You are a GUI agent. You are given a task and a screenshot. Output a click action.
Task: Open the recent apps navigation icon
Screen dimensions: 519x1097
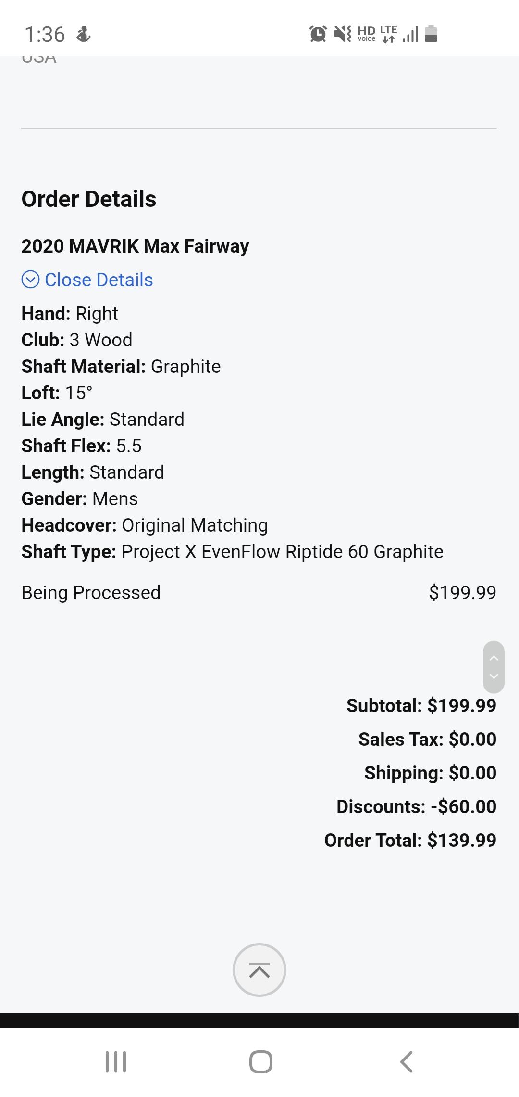coord(116,1061)
